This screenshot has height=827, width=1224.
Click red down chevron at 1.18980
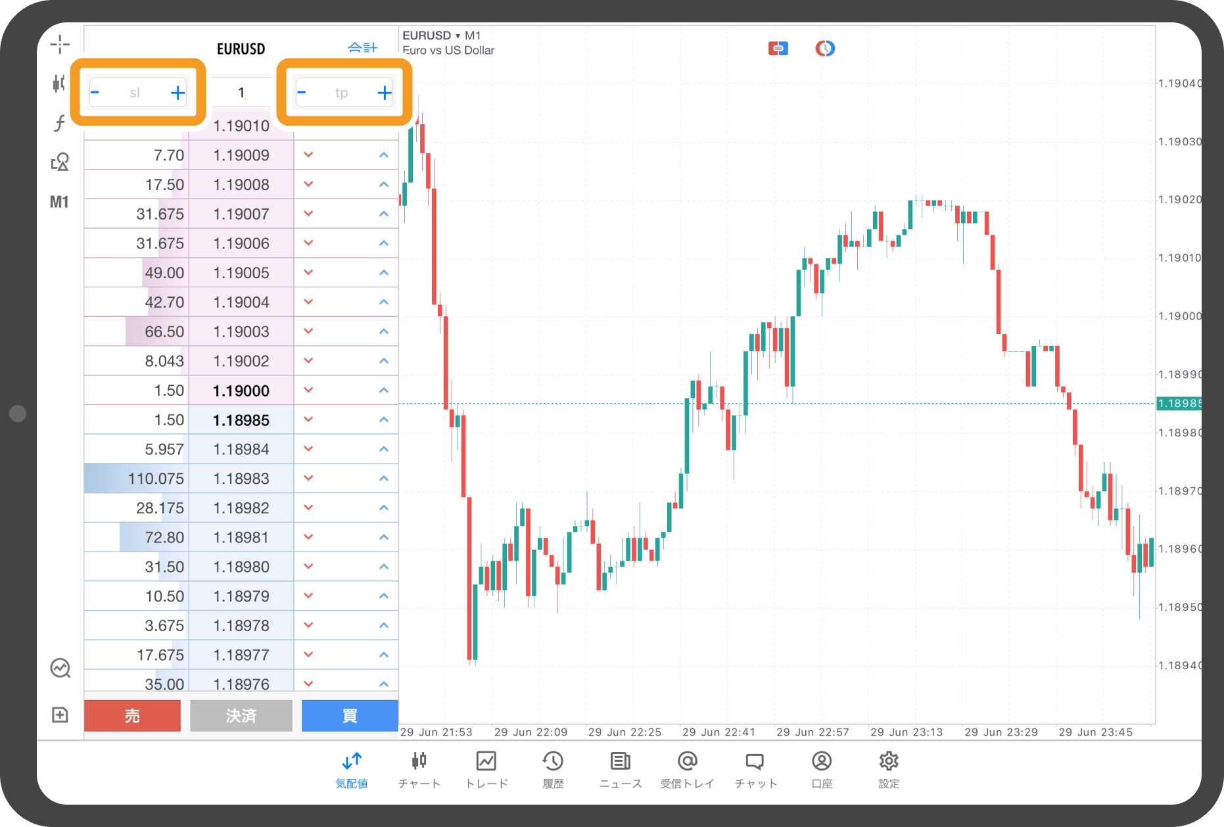point(308,567)
